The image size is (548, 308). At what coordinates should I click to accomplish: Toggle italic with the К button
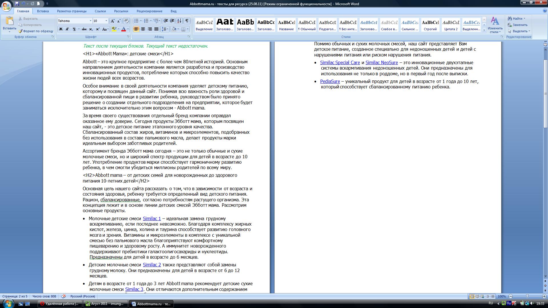67,29
